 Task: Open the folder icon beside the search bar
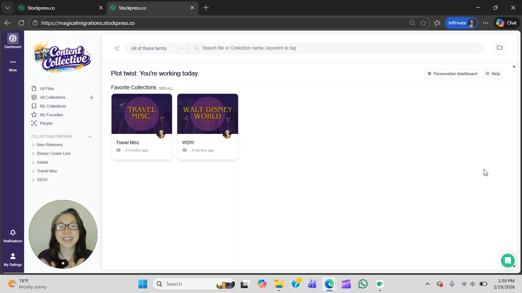[499, 48]
